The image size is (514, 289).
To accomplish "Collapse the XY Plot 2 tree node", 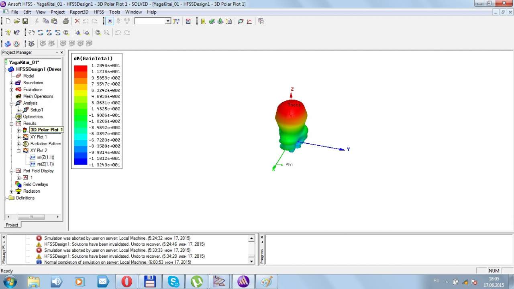I will tap(18, 151).
